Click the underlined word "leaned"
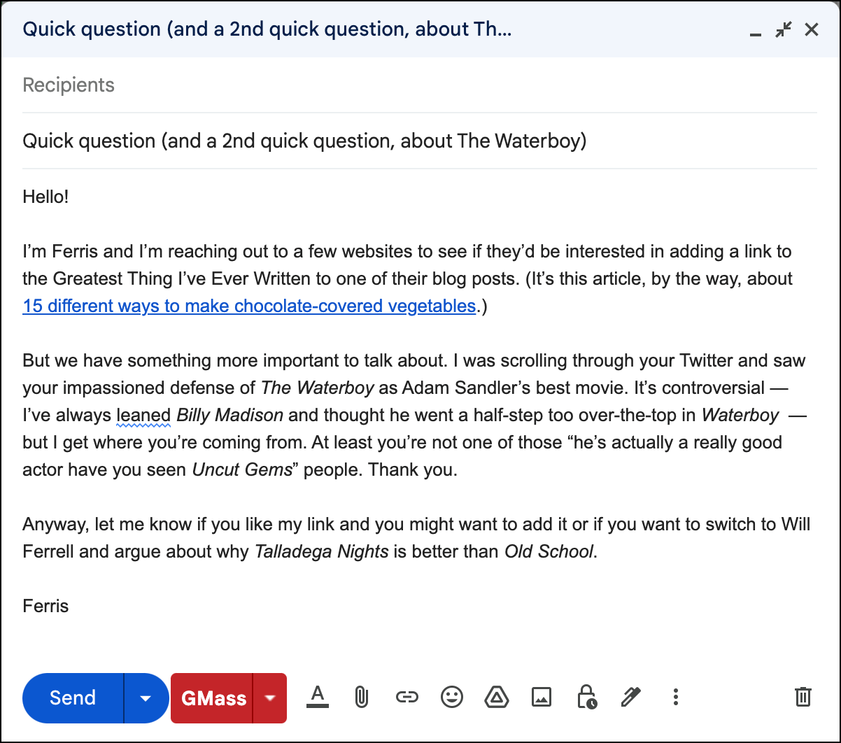841x743 pixels. (143, 415)
